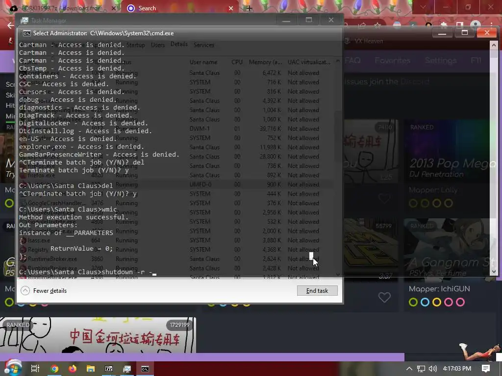The image size is (502, 376).
Task: Open a new Chrome tab with plus
Action: (250, 8)
